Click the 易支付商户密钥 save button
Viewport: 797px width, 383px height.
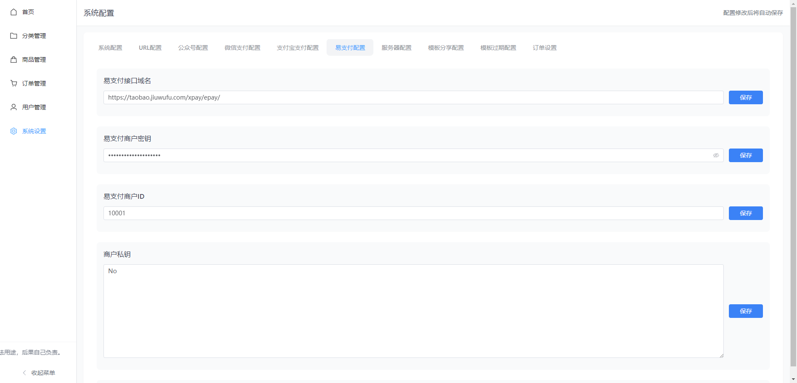[x=745, y=155]
